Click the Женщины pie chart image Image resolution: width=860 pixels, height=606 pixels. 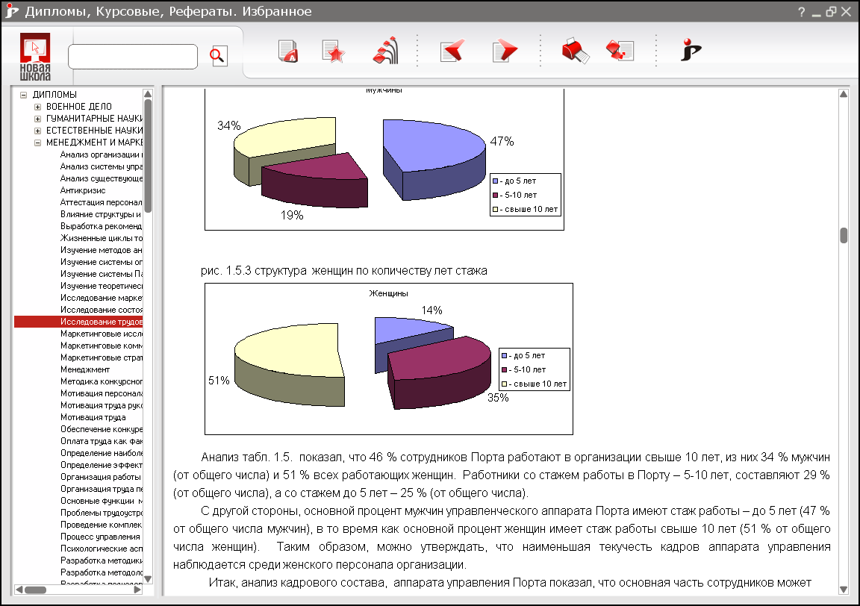coord(389,359)
